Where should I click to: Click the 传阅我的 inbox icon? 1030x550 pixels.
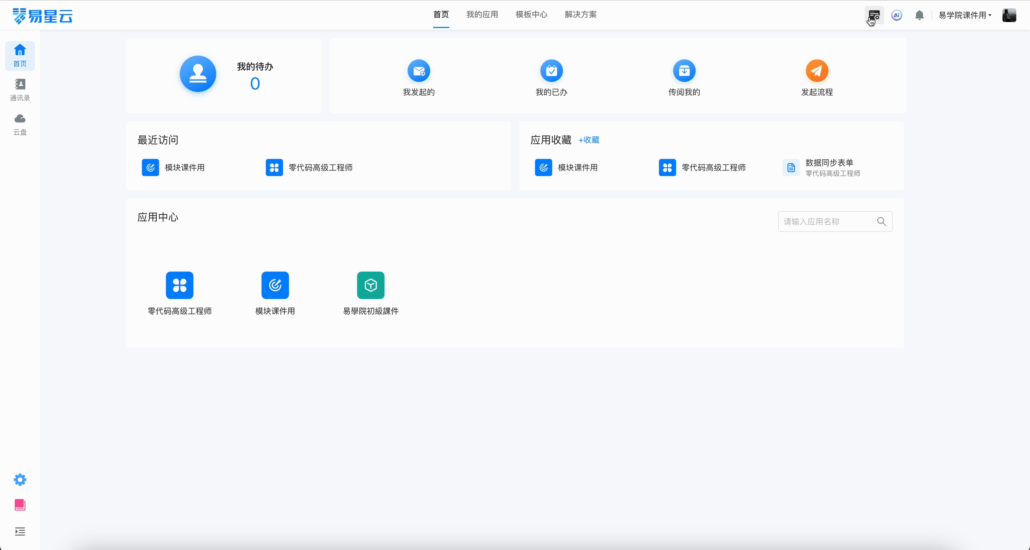tap(684, 71)
